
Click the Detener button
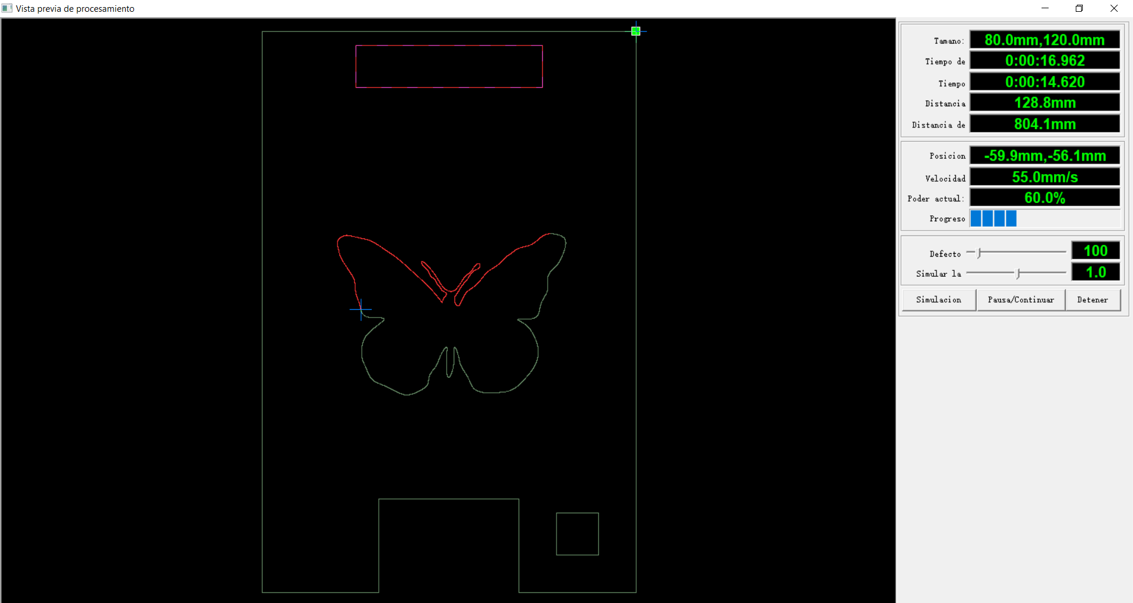coord(1092,300)
